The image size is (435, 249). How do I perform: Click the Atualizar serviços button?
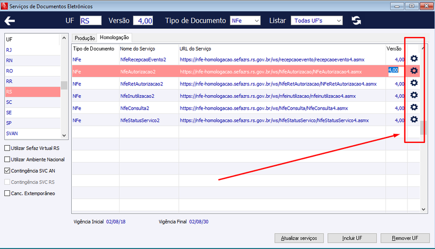click(x=299, y=238)
